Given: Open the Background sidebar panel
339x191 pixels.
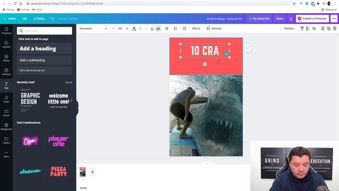Looking at the screenshot, I should (6, 126).
